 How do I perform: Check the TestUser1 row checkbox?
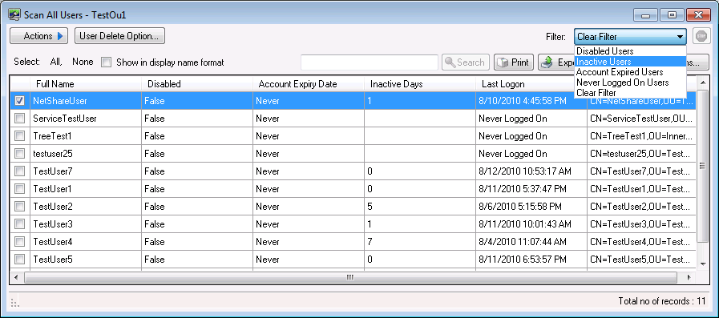(x=20, y=189)
